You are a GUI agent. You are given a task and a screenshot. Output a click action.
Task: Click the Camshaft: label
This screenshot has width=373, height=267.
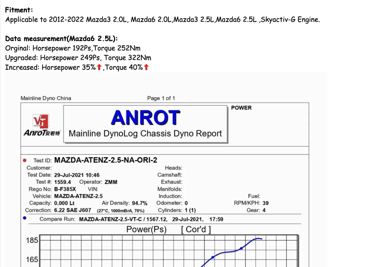click(170, 175)
